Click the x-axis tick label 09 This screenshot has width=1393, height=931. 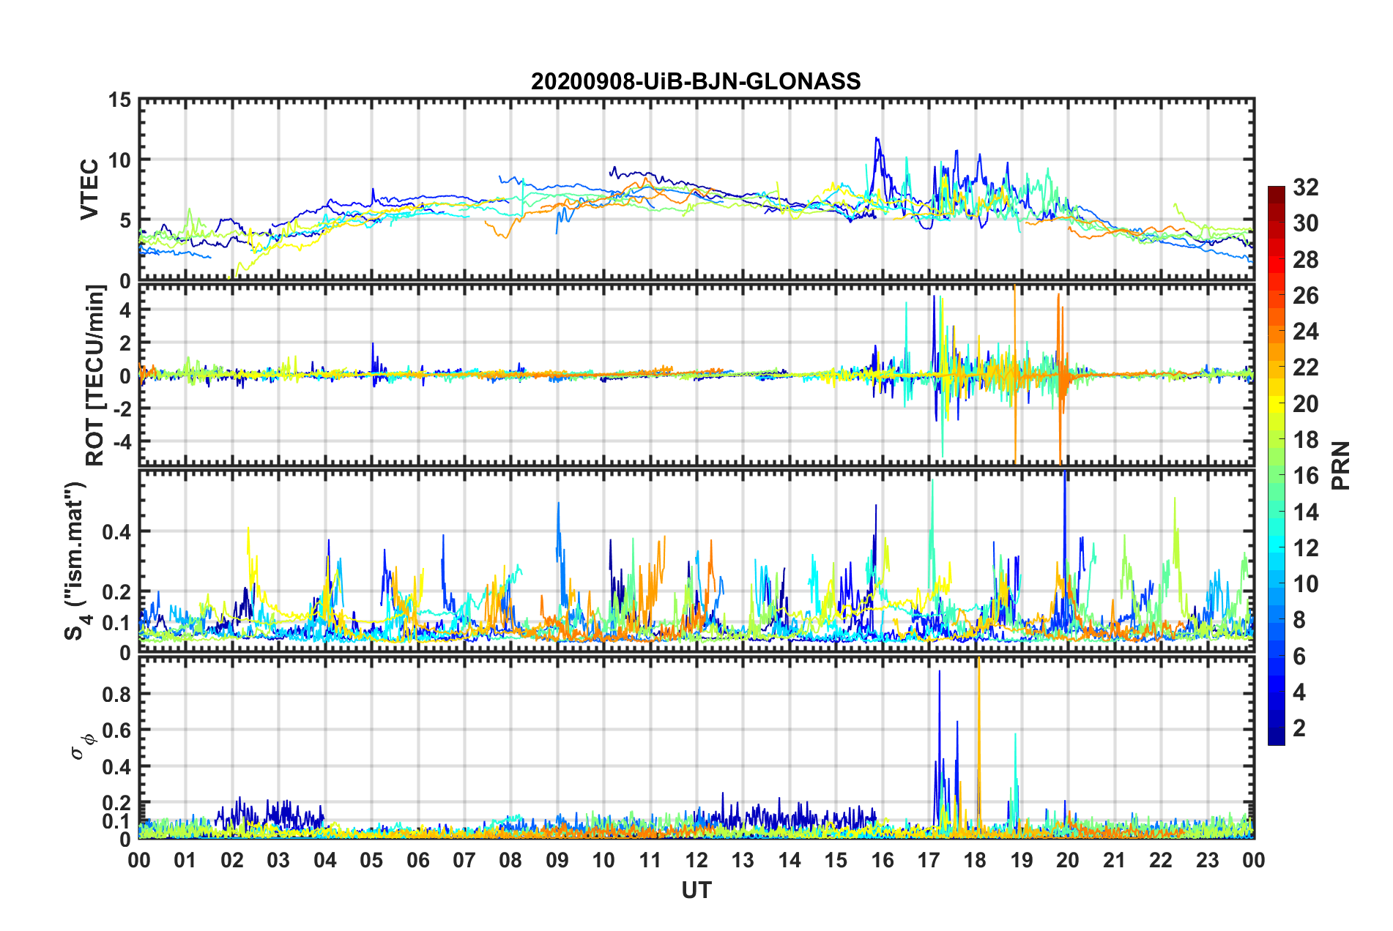557,860
